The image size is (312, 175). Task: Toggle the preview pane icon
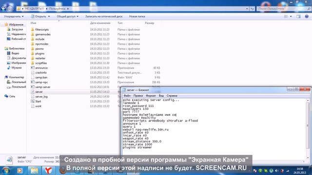pyautogui.click(x=298, y=17)
